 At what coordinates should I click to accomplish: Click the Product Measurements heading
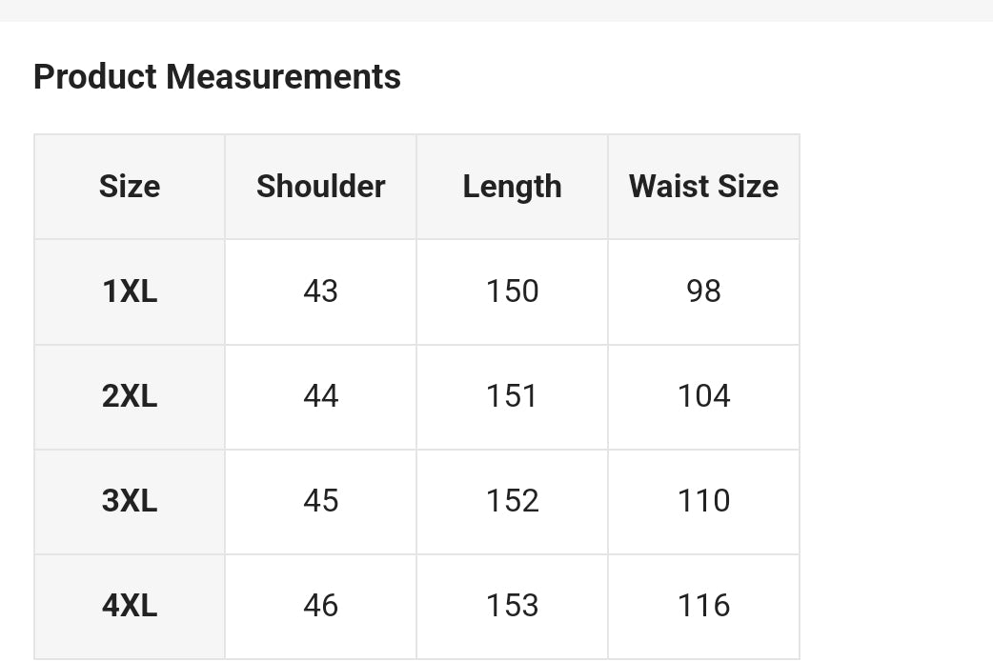217,76
